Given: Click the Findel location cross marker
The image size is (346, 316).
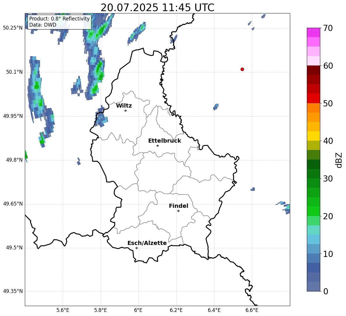Looking at the screenshot, I should tap(179, 211).
